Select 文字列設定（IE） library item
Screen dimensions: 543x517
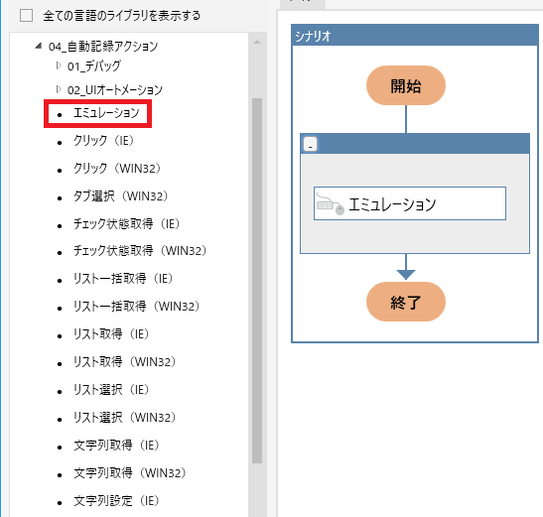click(x=116, y=500)
